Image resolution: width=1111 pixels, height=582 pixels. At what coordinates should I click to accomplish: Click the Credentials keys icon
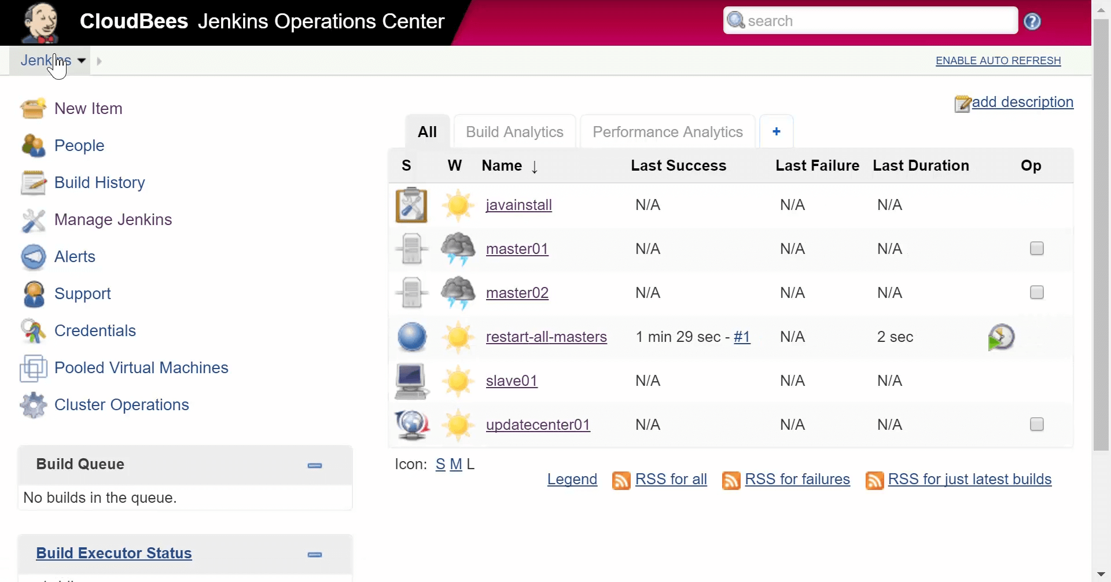coord(33,331)
